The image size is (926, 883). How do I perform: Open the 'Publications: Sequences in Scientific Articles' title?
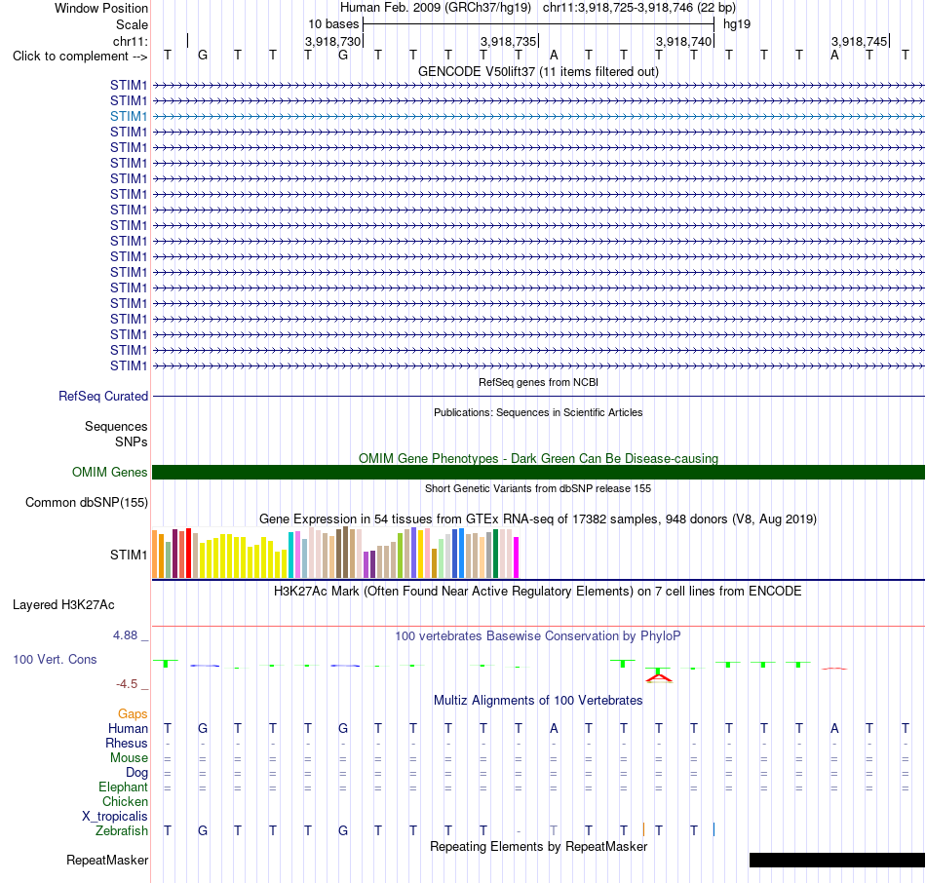pyautogui.click(x=538, y=412)
